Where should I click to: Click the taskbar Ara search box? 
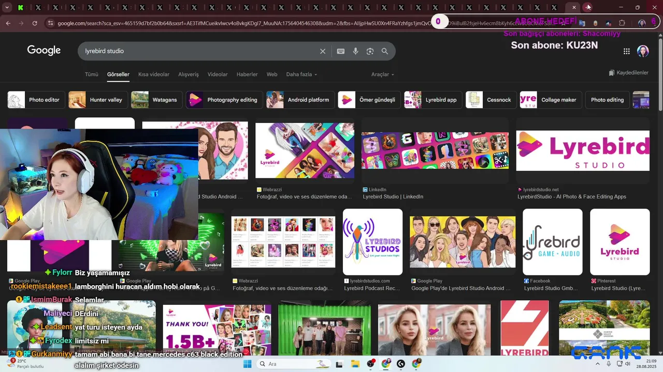[293, 364]
